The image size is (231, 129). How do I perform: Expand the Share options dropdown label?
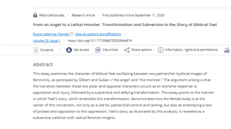142,50
